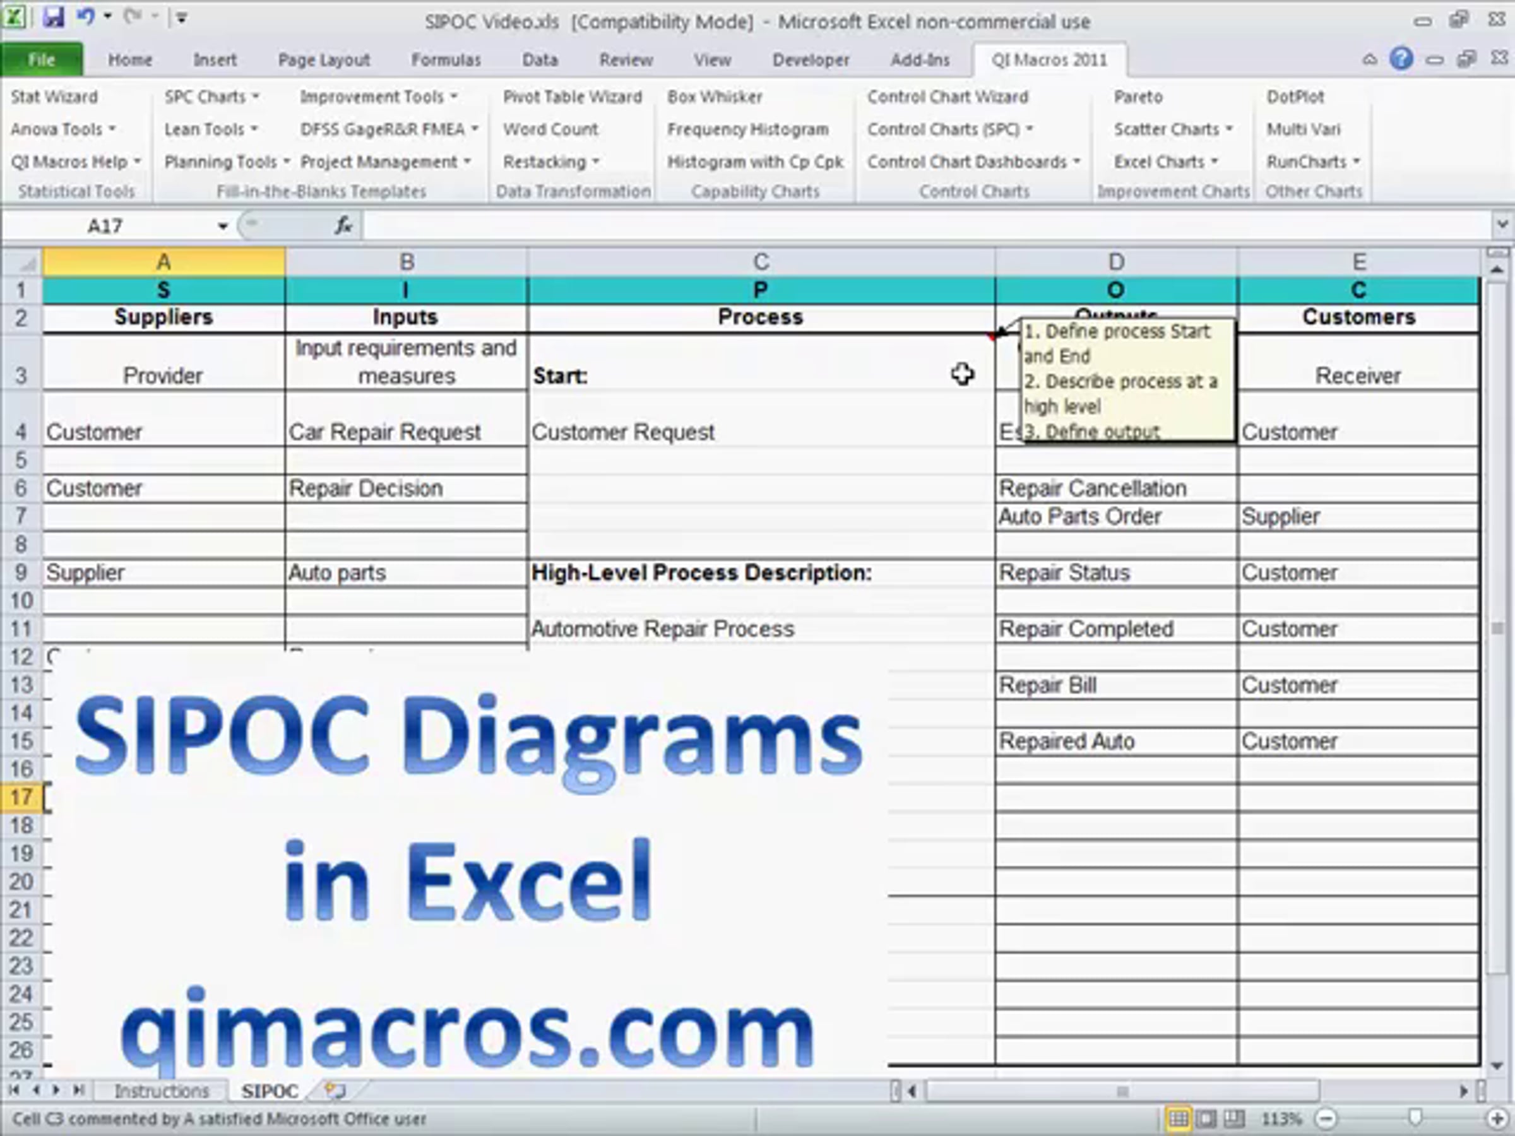Image resolution: width=1515 pixels, height=1136 pixels.
Task: Click the Undo arrow icon
Action: click(86, 17)
